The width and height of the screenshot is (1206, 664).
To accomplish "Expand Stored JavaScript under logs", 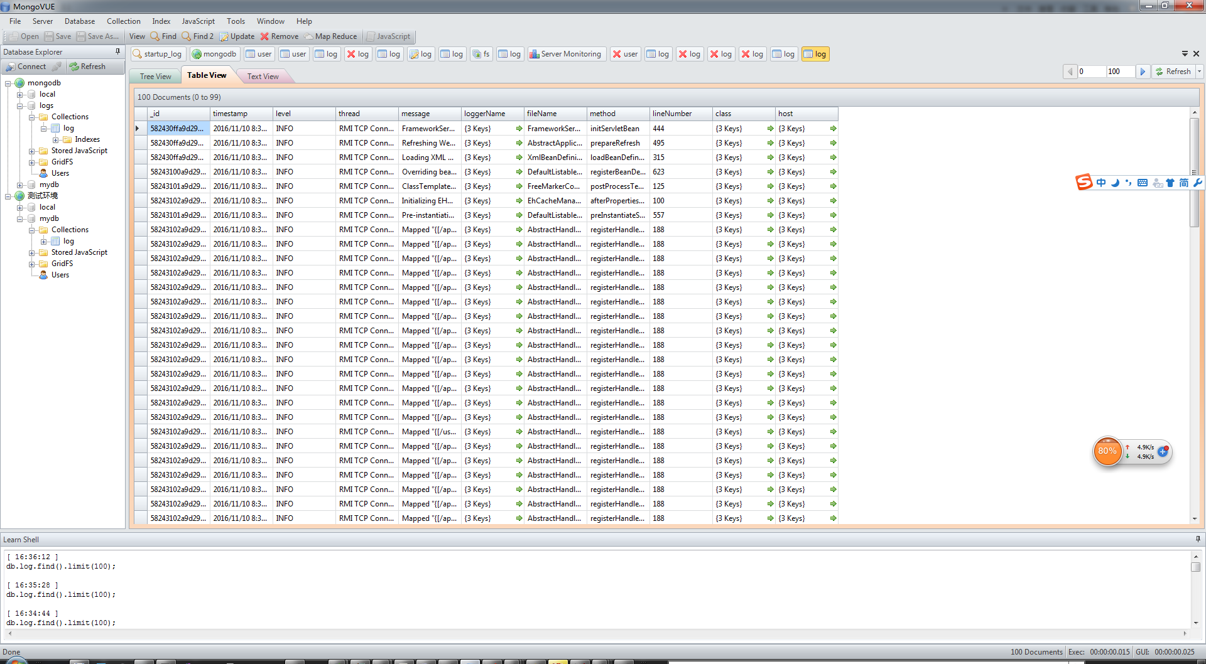I will click(32, 151).
